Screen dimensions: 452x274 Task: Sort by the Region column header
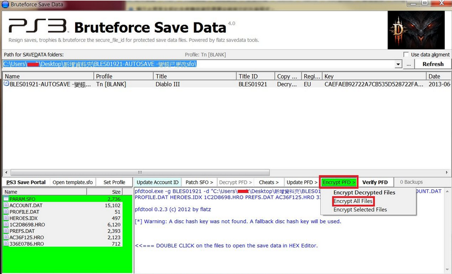[x=312, y=76]
